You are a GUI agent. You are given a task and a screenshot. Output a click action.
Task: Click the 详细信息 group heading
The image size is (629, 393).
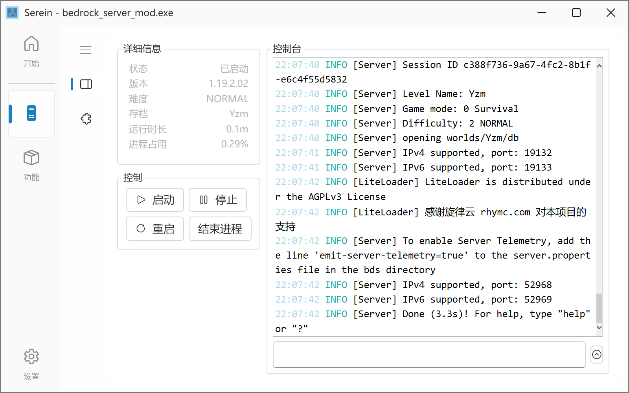click(142, 49)
